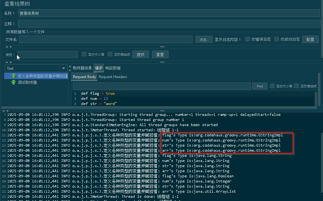Click the 查找 search button
This screenshot has height=201, width=323.
pyautogui.click(x=141, y=54)
